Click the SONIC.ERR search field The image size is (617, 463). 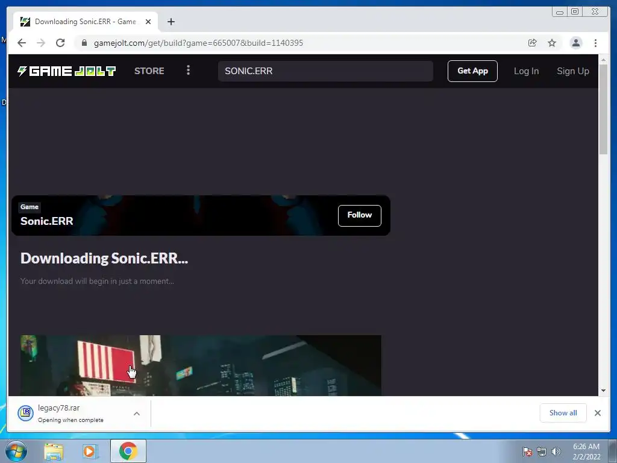325,71
